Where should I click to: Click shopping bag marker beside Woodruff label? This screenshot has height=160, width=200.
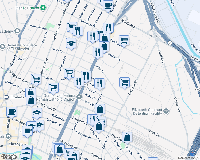(105, 38)
